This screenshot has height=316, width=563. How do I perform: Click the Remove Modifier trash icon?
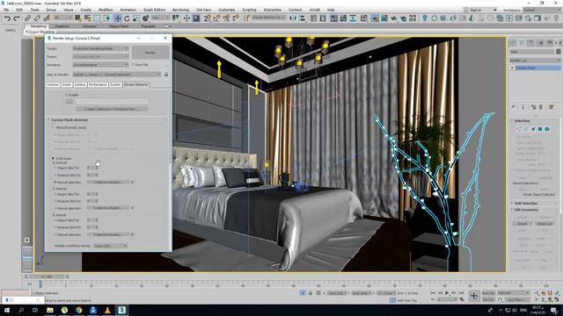[541, 107]
